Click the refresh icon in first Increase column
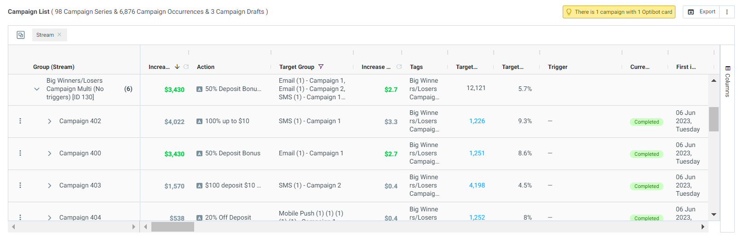The width and height of the screenshot is (738, 244). (x=186, y=67)
